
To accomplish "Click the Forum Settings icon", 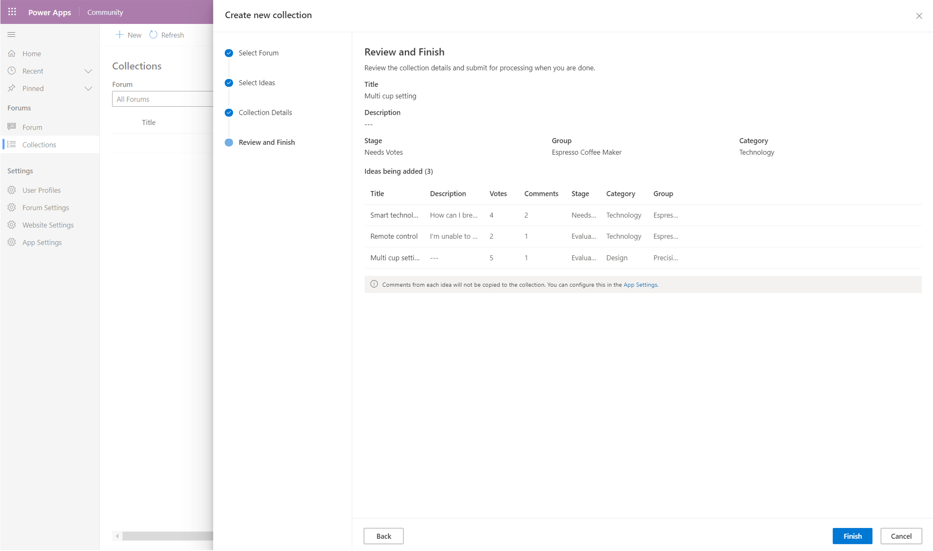I will [12, 207].
